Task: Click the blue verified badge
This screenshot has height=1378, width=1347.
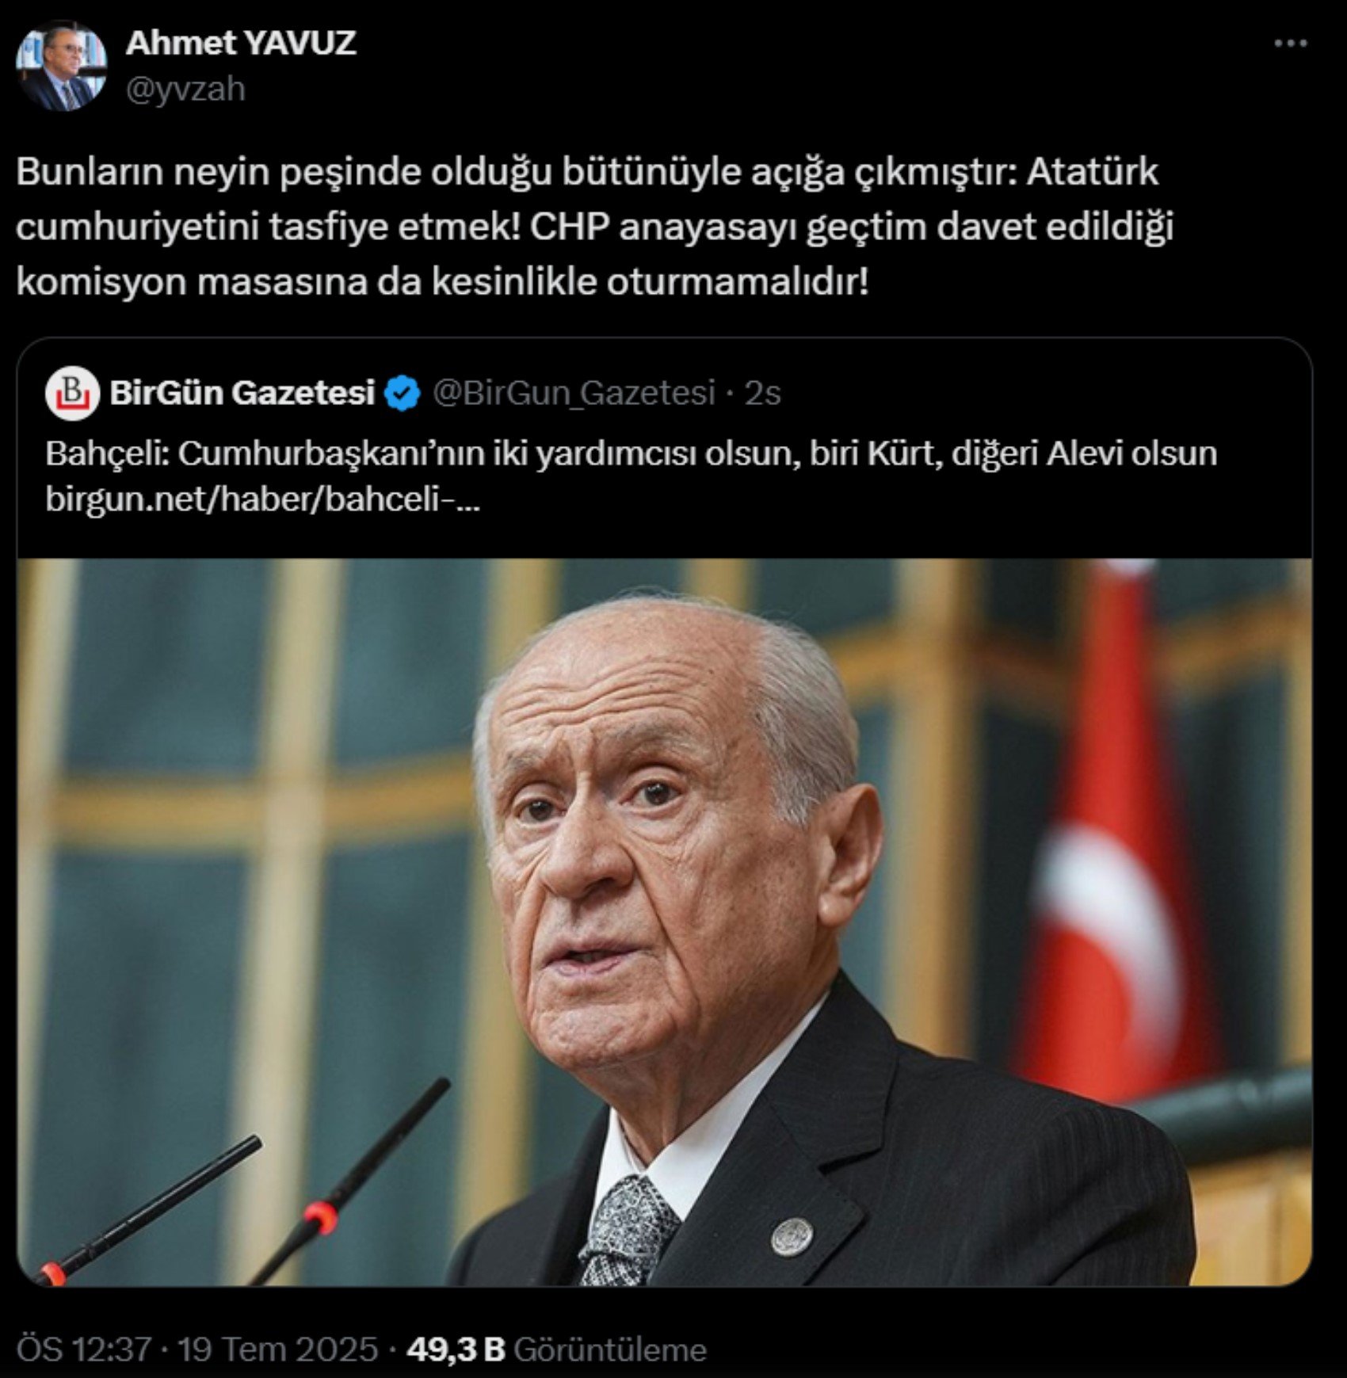Action: pyautogui.click(x=403, y=394)
